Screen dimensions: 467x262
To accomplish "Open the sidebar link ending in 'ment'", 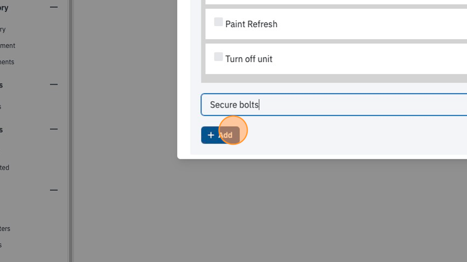I will [x=8, y=46].
